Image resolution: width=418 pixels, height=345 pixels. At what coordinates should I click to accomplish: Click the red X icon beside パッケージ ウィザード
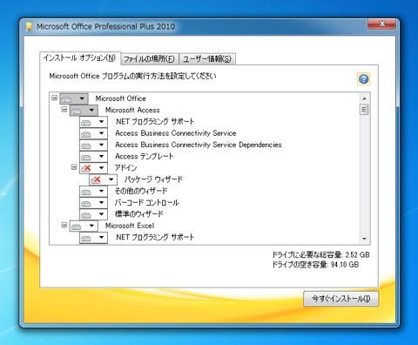[x=96, y=179]
